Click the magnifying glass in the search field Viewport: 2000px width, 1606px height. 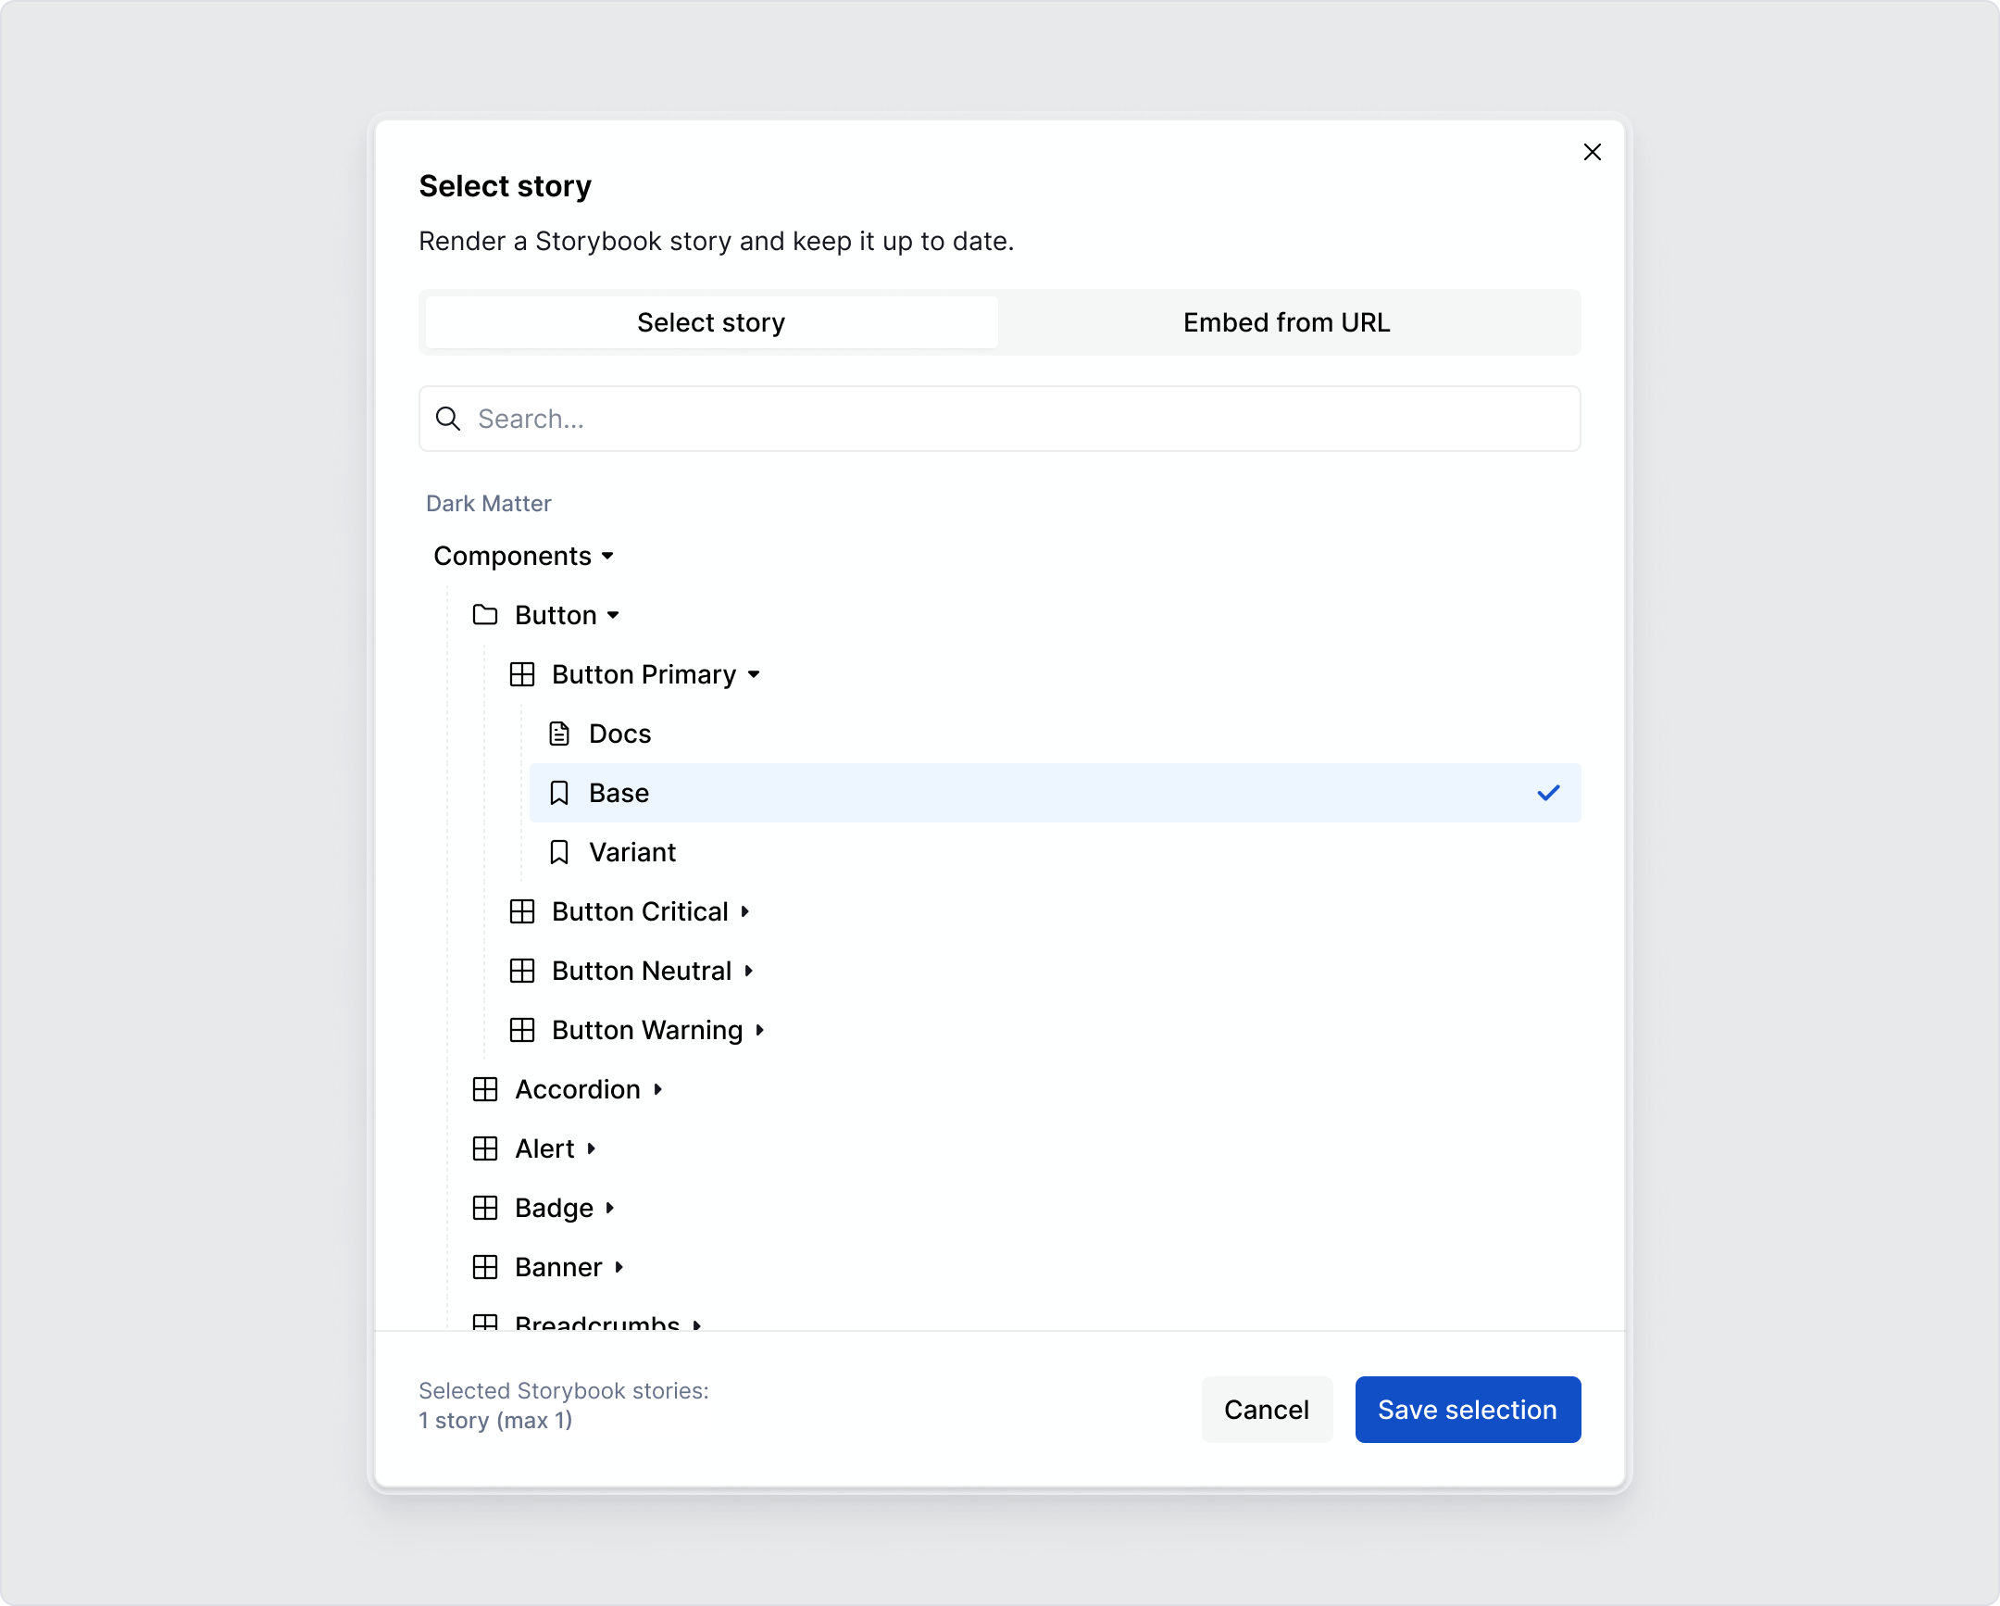(448, 419)
